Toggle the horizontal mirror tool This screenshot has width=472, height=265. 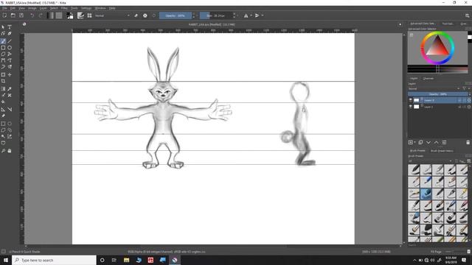coord(246,15)
